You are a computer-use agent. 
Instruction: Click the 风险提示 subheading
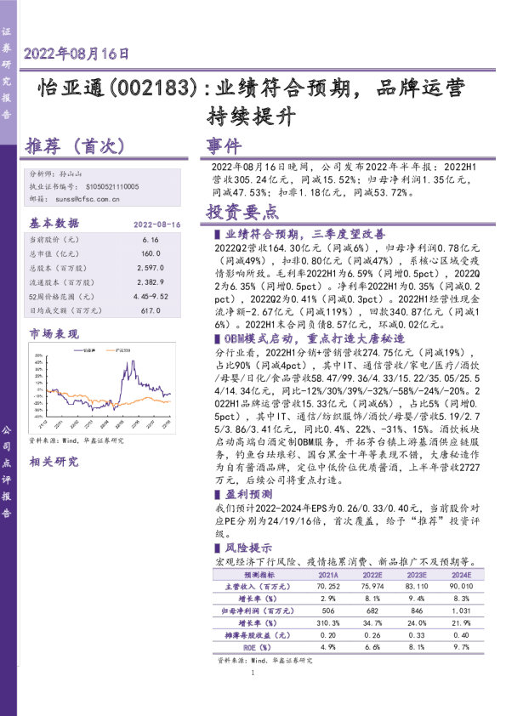point(249,548)
